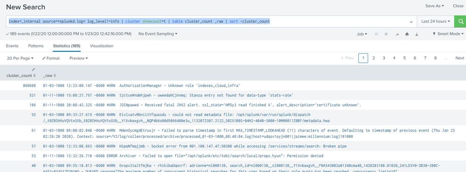Go to results page 8

click(435, 58)
